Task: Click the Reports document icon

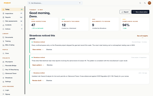Action: [3, 17]
